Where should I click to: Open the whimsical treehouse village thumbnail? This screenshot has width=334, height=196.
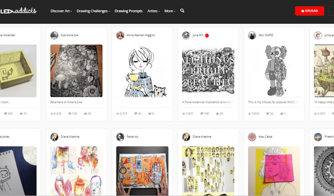click(324, 71)
